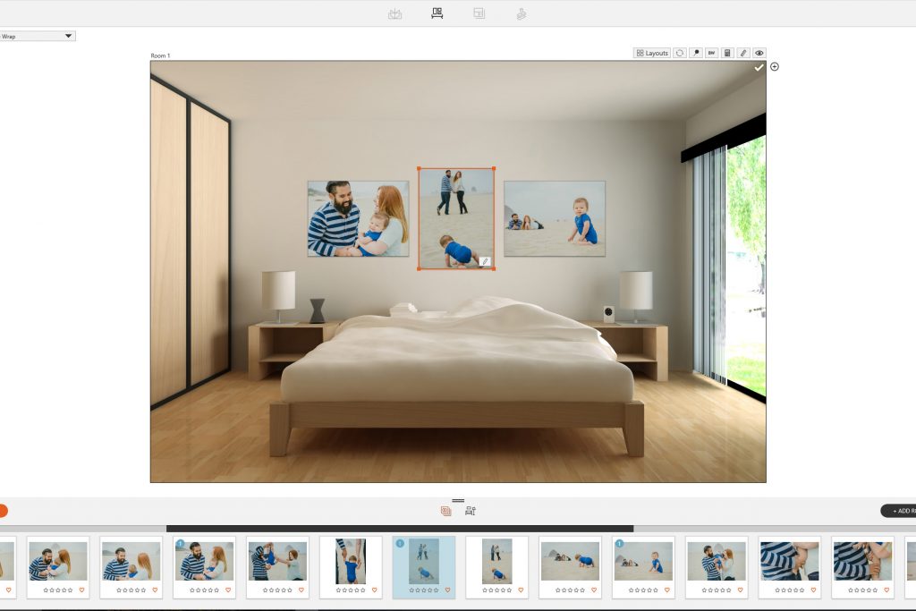Toggle the BW black-and-white button
The image size is (916, 611).
click(711, 53)
